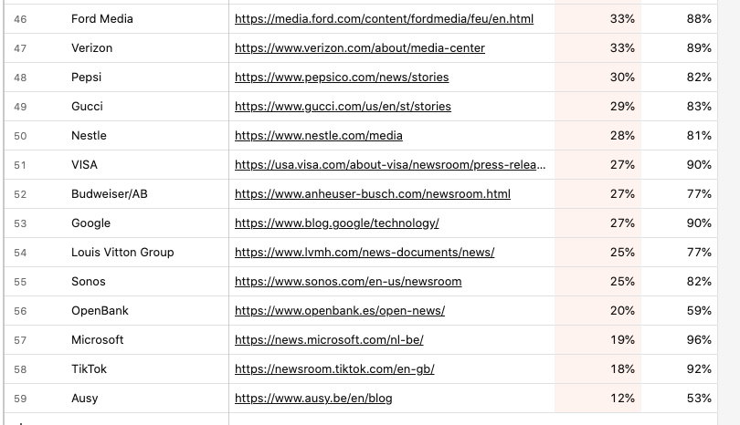Screen dimensions: 740x425
Task: Select row number 46 at table top
Action: tap(20, 19)
